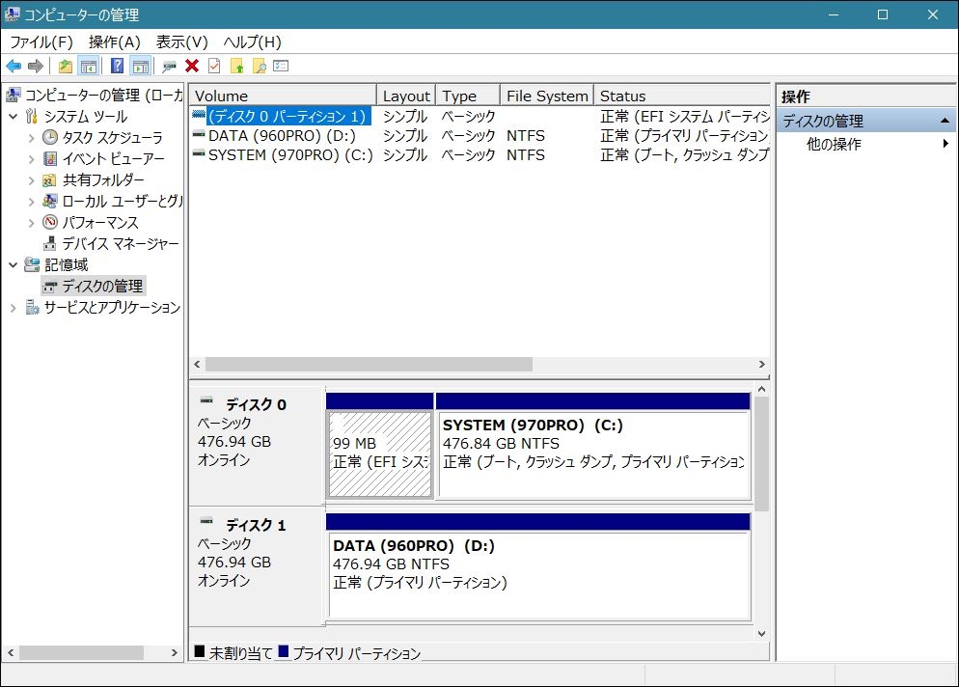Click down arrow of disk view scrollbar
This screenshot has width=959, height=687.
tap(761, 634)
